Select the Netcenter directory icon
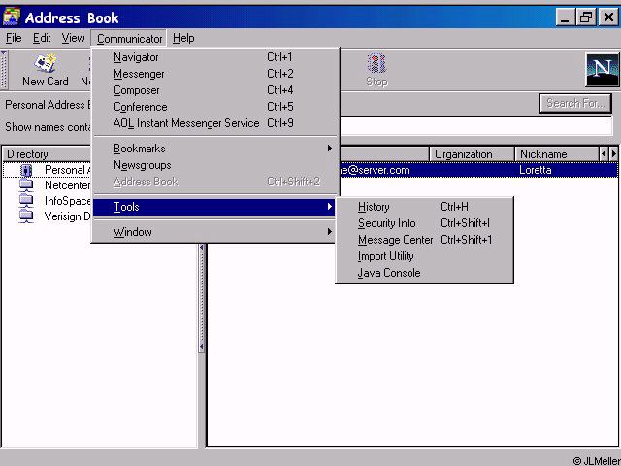The image size is (621, 466). click(x=26, y=185)
